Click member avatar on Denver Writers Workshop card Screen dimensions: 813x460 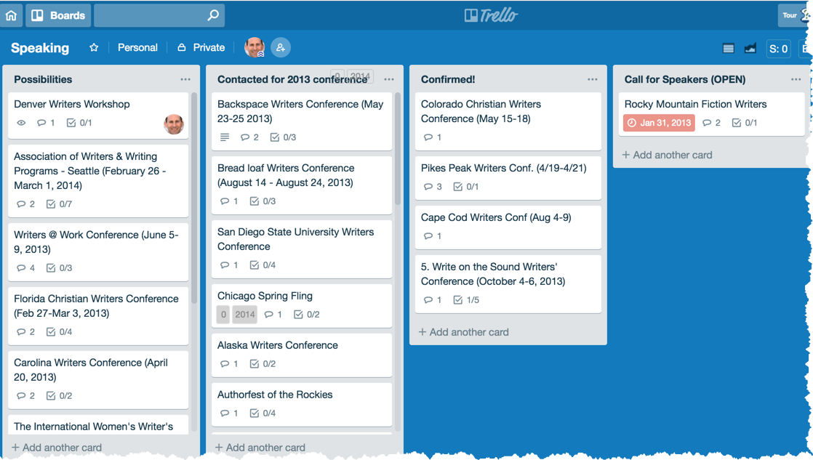coord(175,124)
